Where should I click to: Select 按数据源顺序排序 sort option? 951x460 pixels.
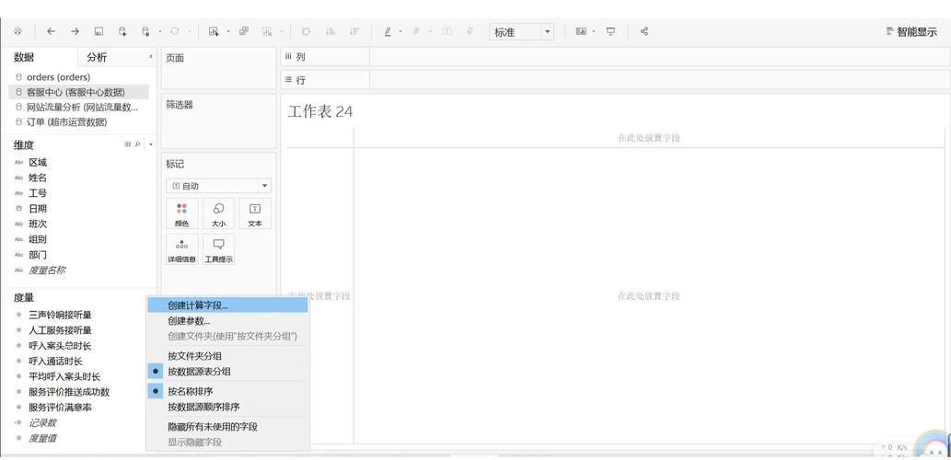[x=203, y=407]
